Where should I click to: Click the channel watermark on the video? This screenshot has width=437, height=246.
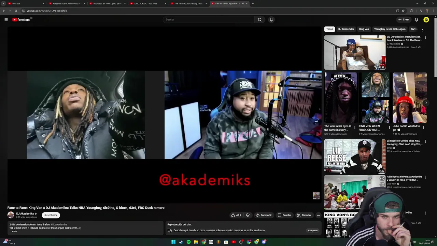click(x=316, y=195)
